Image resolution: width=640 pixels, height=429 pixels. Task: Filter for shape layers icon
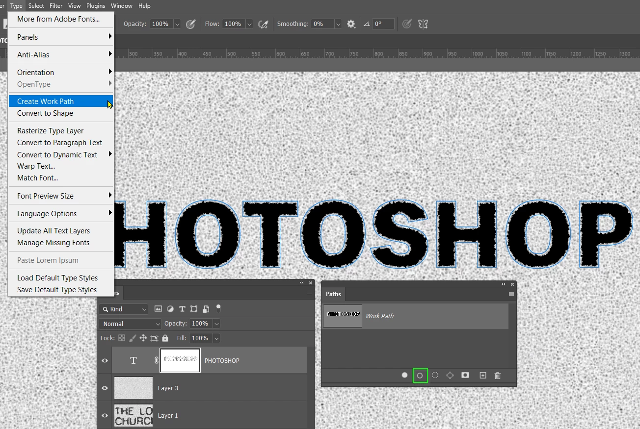[x=194, y=309]
